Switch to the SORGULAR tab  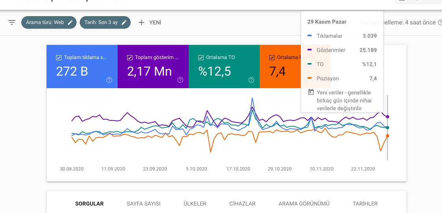pos(89,204)
